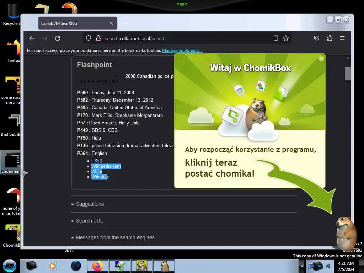Click the padlock site security icon
The height and width of the screenshot is (273, 364).
[x=98, y=38]
